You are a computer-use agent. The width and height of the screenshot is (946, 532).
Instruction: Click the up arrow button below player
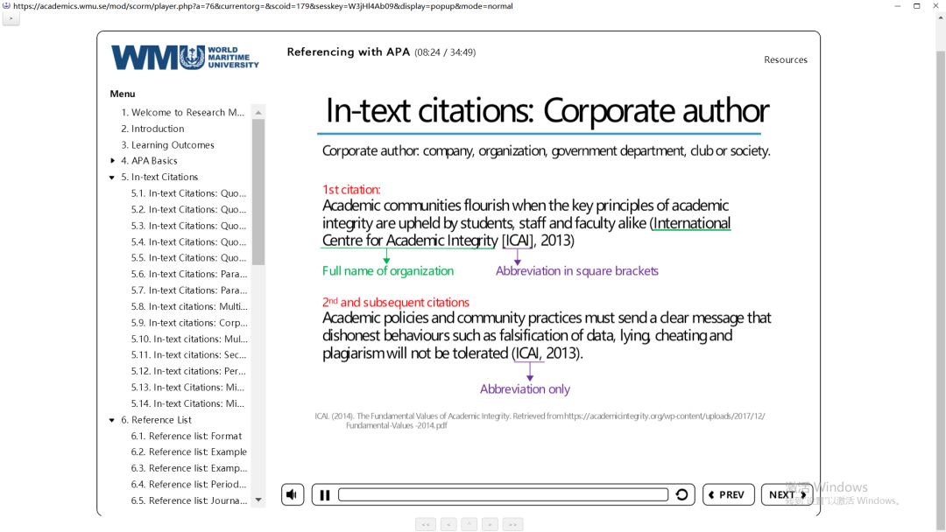(469, 525)
